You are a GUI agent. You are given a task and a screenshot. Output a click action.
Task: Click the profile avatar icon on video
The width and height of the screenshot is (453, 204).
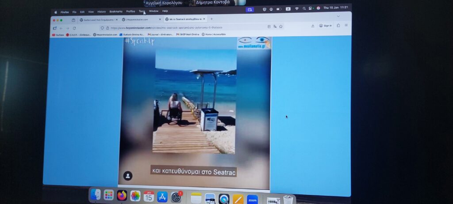point(127,176)
